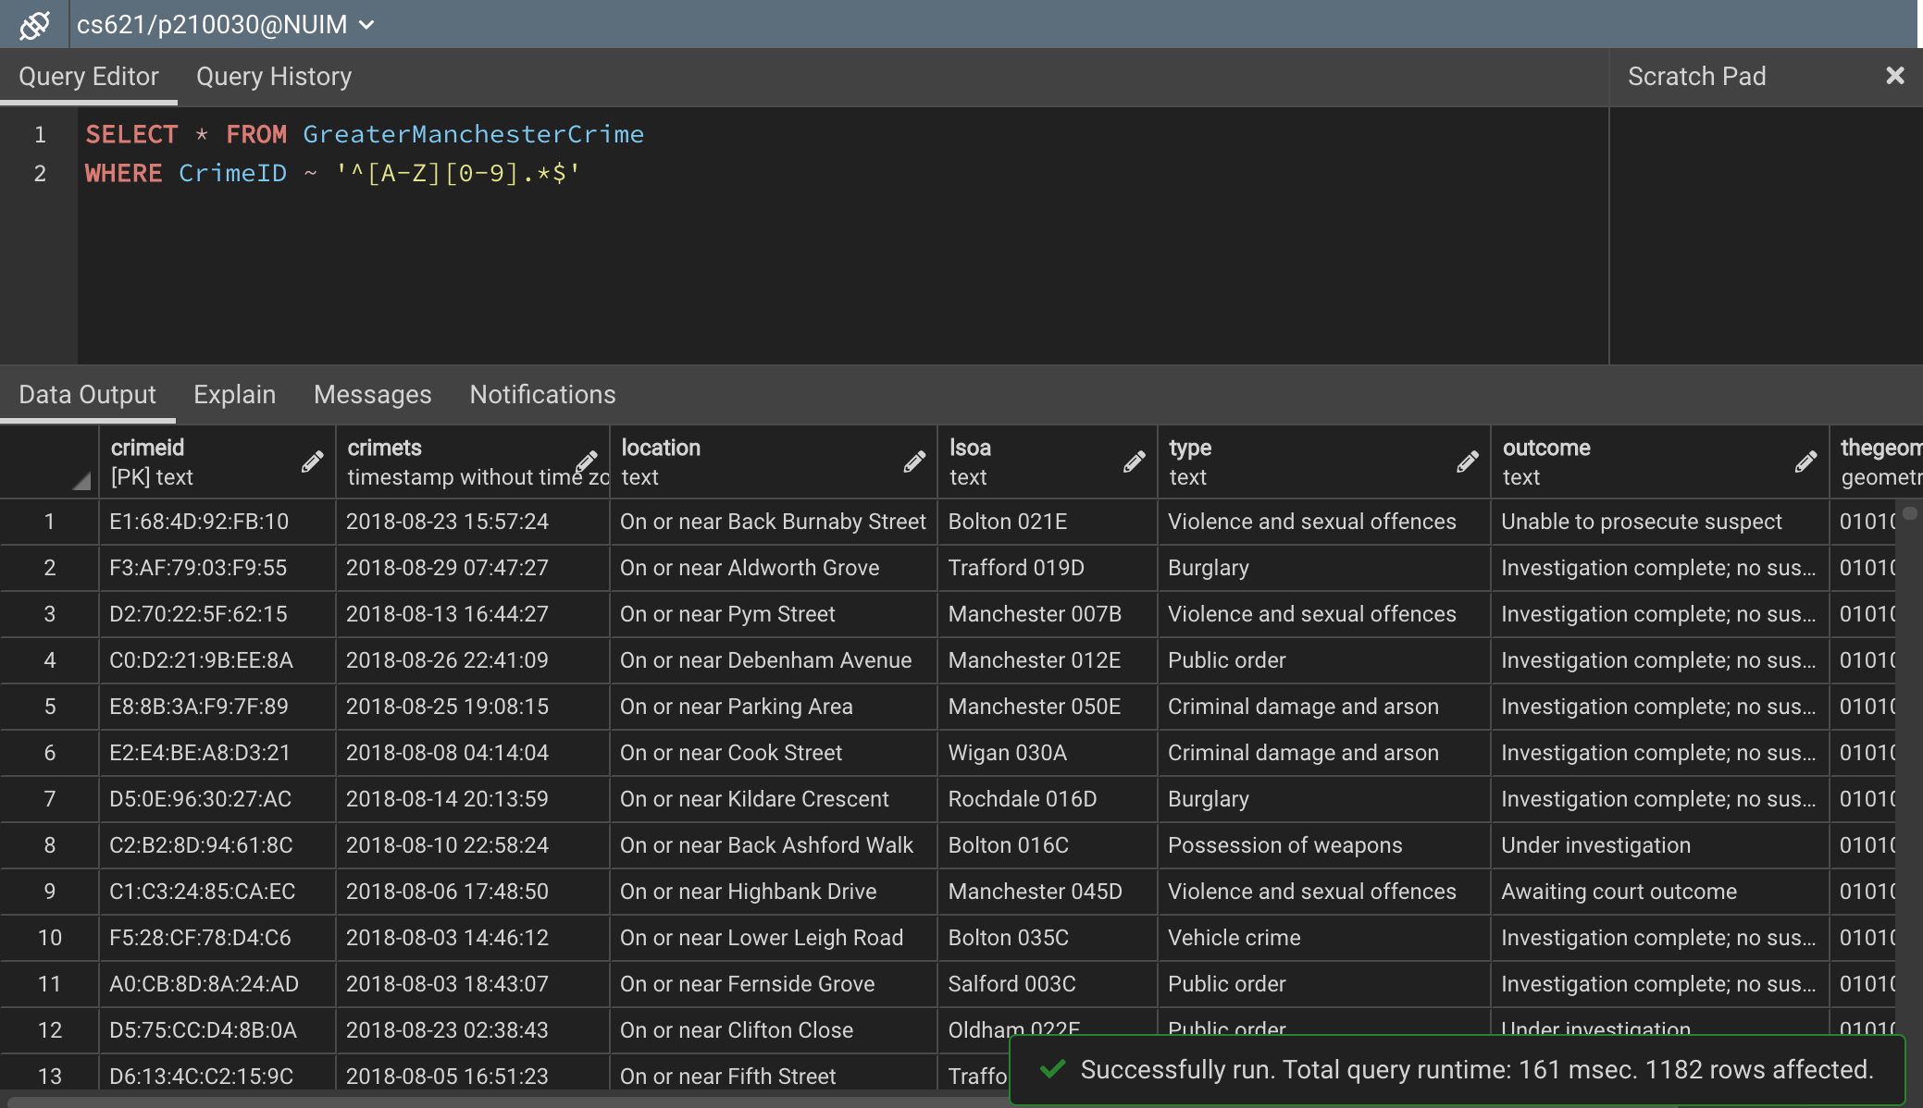Click the lsoa column edit pencil icon
The image size is (1923, 1108).
point(1135,462)
